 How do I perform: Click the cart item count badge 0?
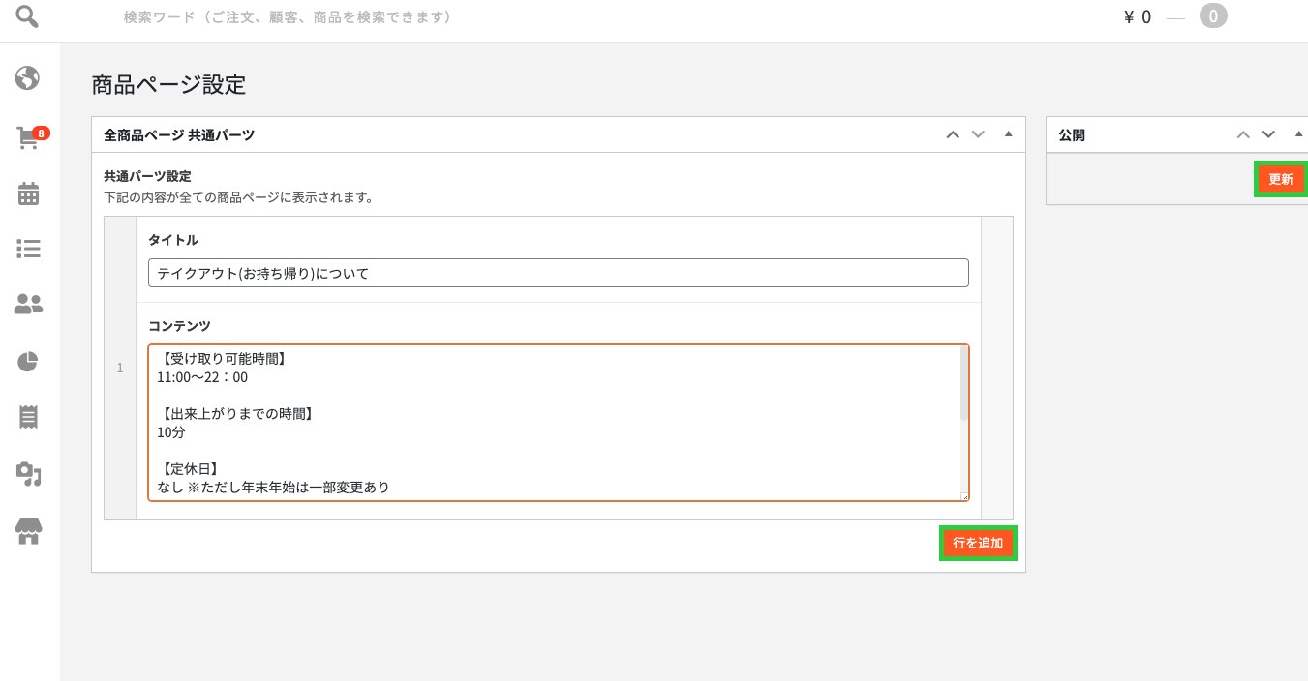pos(1213,16)
